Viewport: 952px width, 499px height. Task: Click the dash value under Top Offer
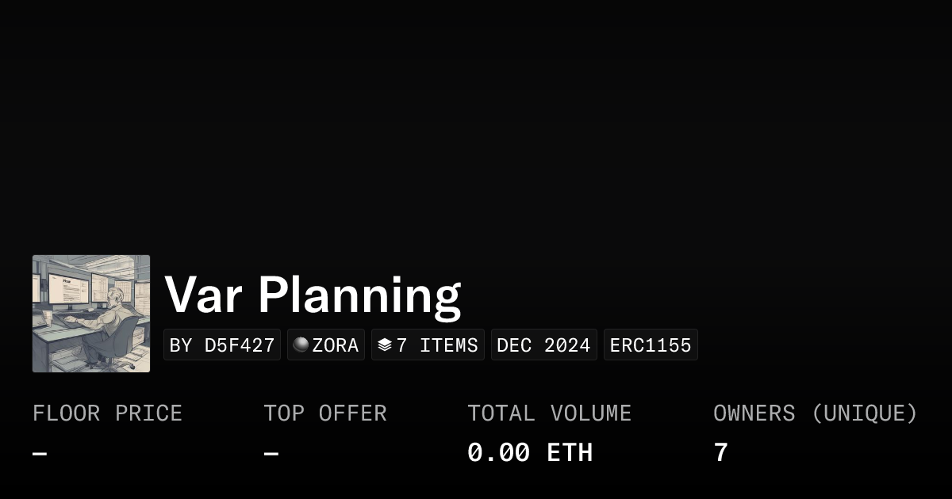(271, 453)
